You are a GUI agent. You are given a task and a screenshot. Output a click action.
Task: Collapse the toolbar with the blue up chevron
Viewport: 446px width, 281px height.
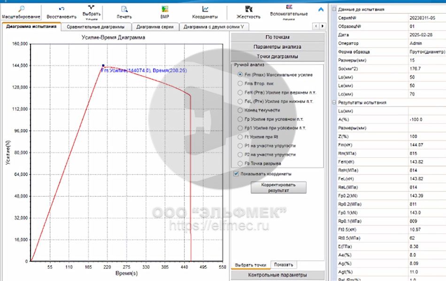(x=321, y=9)
